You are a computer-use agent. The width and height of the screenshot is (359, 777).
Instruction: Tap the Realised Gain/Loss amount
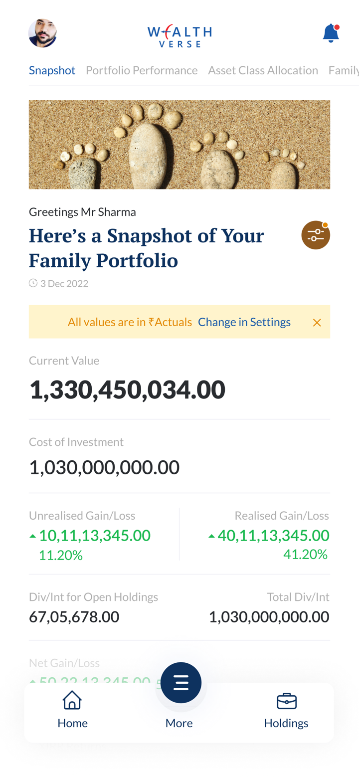(273, 536)
